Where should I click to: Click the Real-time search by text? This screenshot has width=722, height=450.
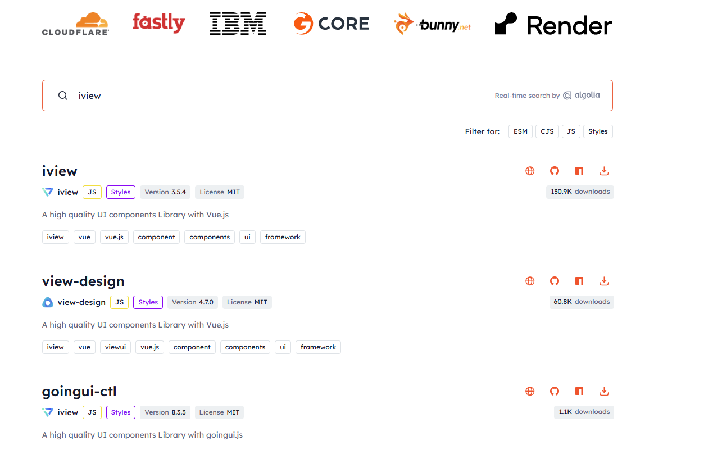527,96
